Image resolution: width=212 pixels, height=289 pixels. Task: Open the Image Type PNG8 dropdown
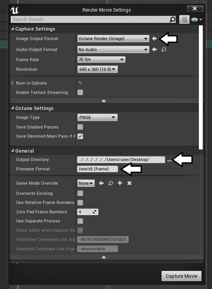point(97,117)
